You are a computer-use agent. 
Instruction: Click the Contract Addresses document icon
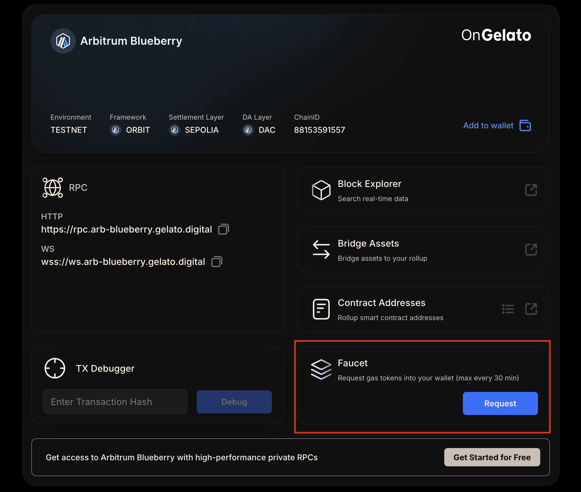pos(321,309)
